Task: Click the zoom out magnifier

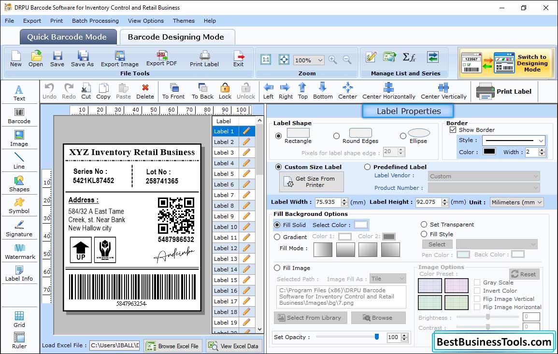Action: [347, 60]
